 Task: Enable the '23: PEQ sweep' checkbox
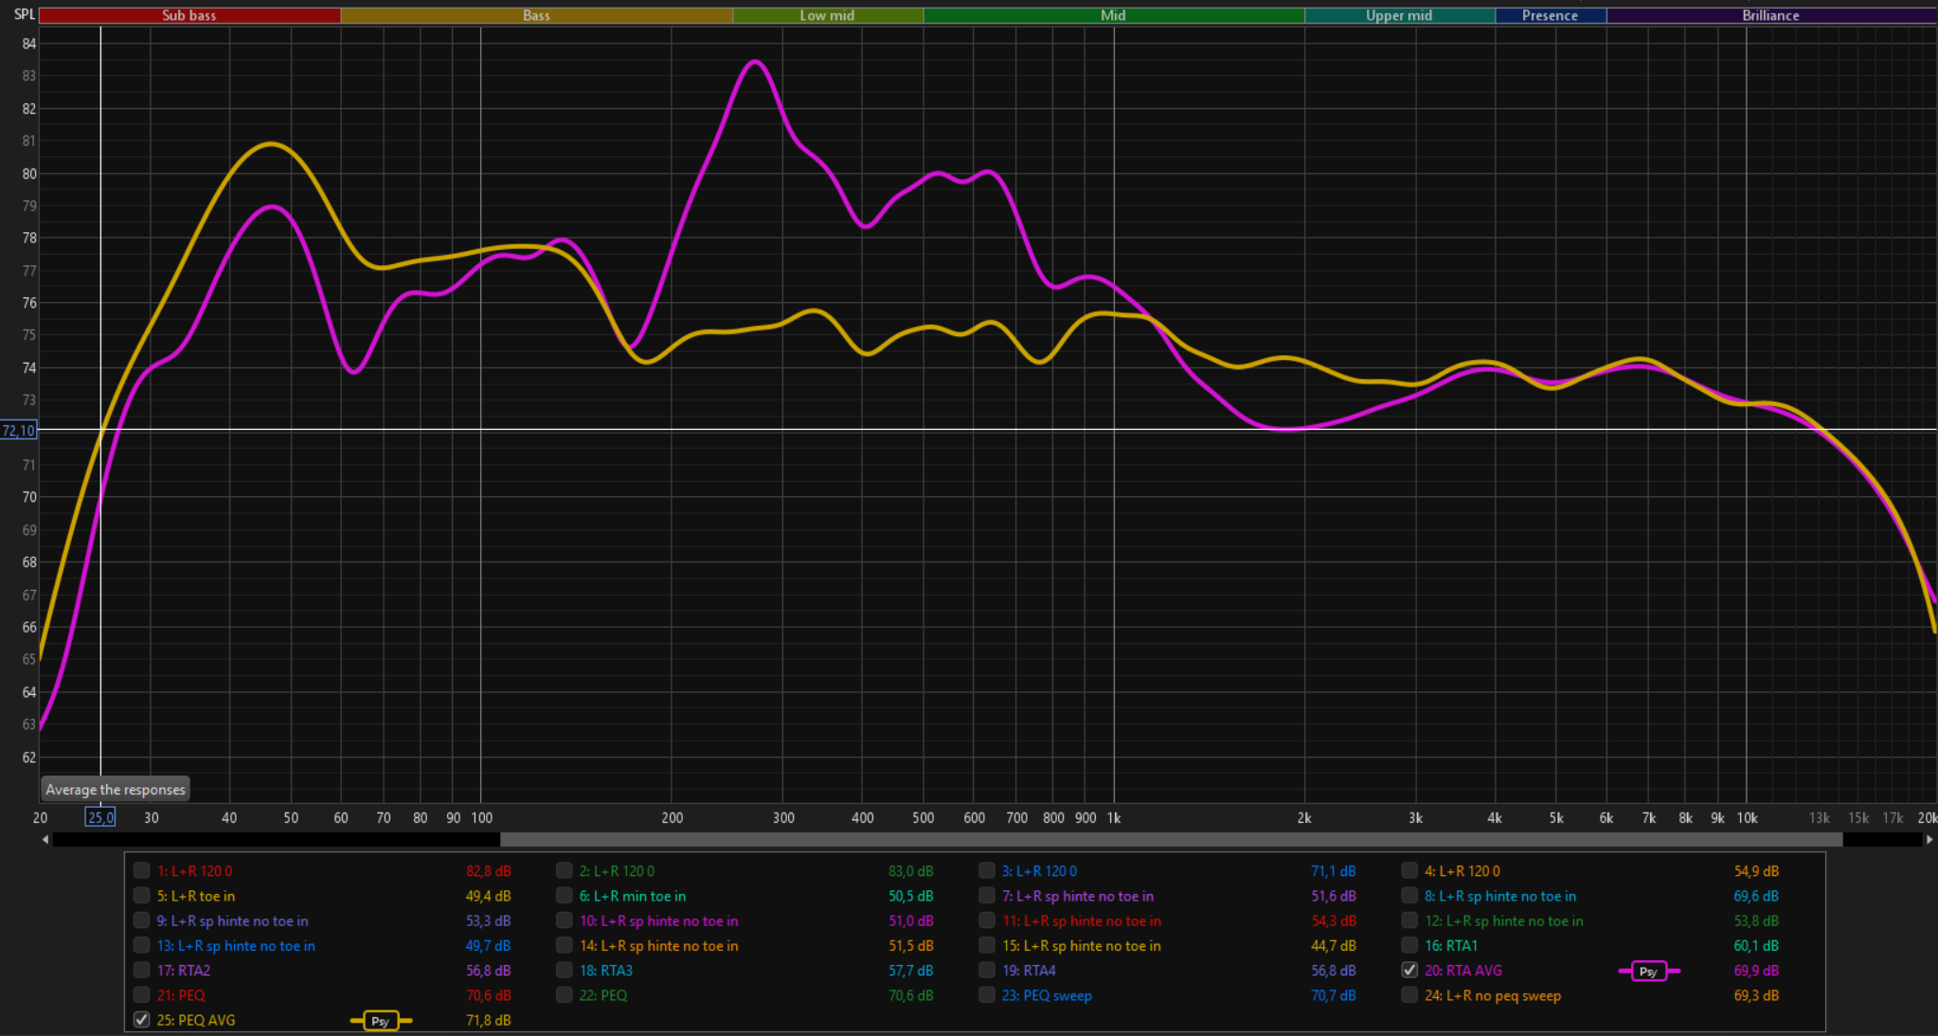pos(986,994)
